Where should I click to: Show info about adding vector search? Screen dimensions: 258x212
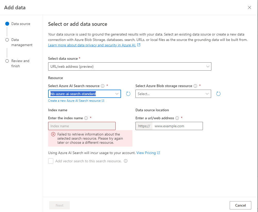pos(126,161)
